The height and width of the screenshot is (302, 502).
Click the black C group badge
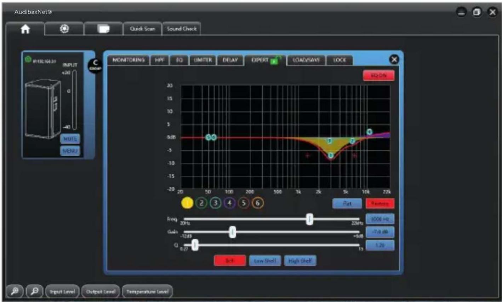(95, 65)
